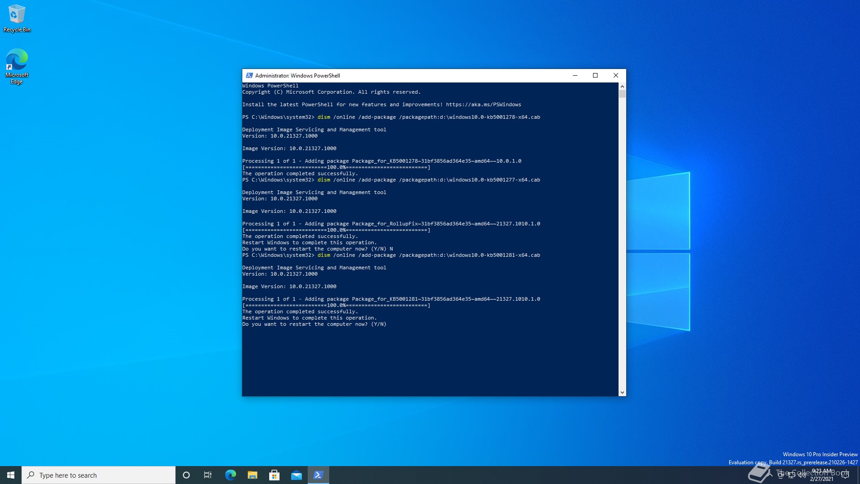The image size is (860, 484).
Task: Open Cortana from the taskbar circle icon
Action: [186, 475]
